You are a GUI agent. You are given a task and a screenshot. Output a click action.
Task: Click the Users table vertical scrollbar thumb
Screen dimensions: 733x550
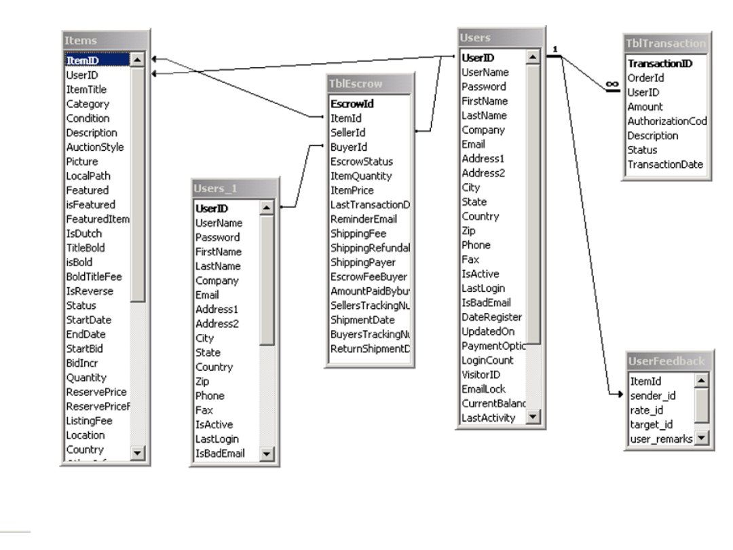[533, 204]
